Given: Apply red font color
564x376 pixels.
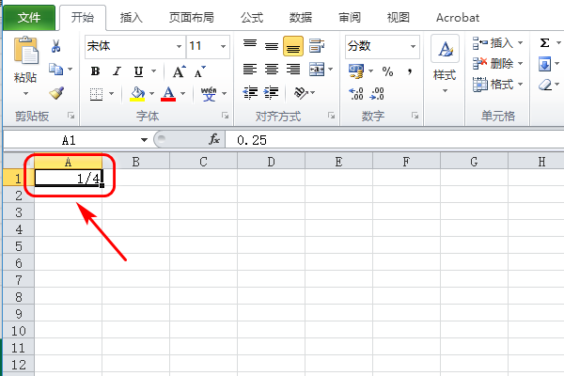Looking at the screenshot, I should (168, 94).
